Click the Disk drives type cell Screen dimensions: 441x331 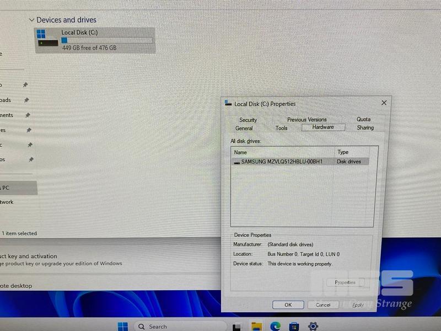(349, 162)
